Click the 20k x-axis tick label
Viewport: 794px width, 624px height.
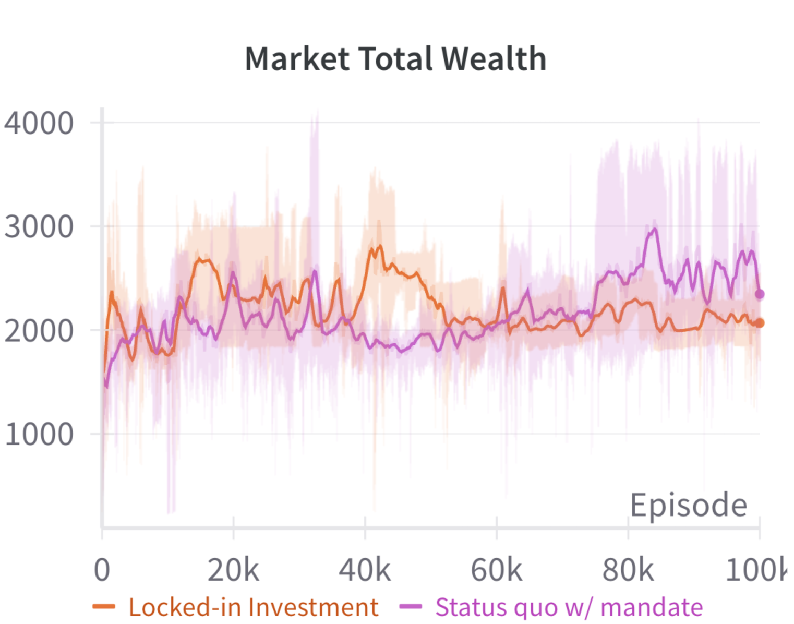[x=233, y=570]
